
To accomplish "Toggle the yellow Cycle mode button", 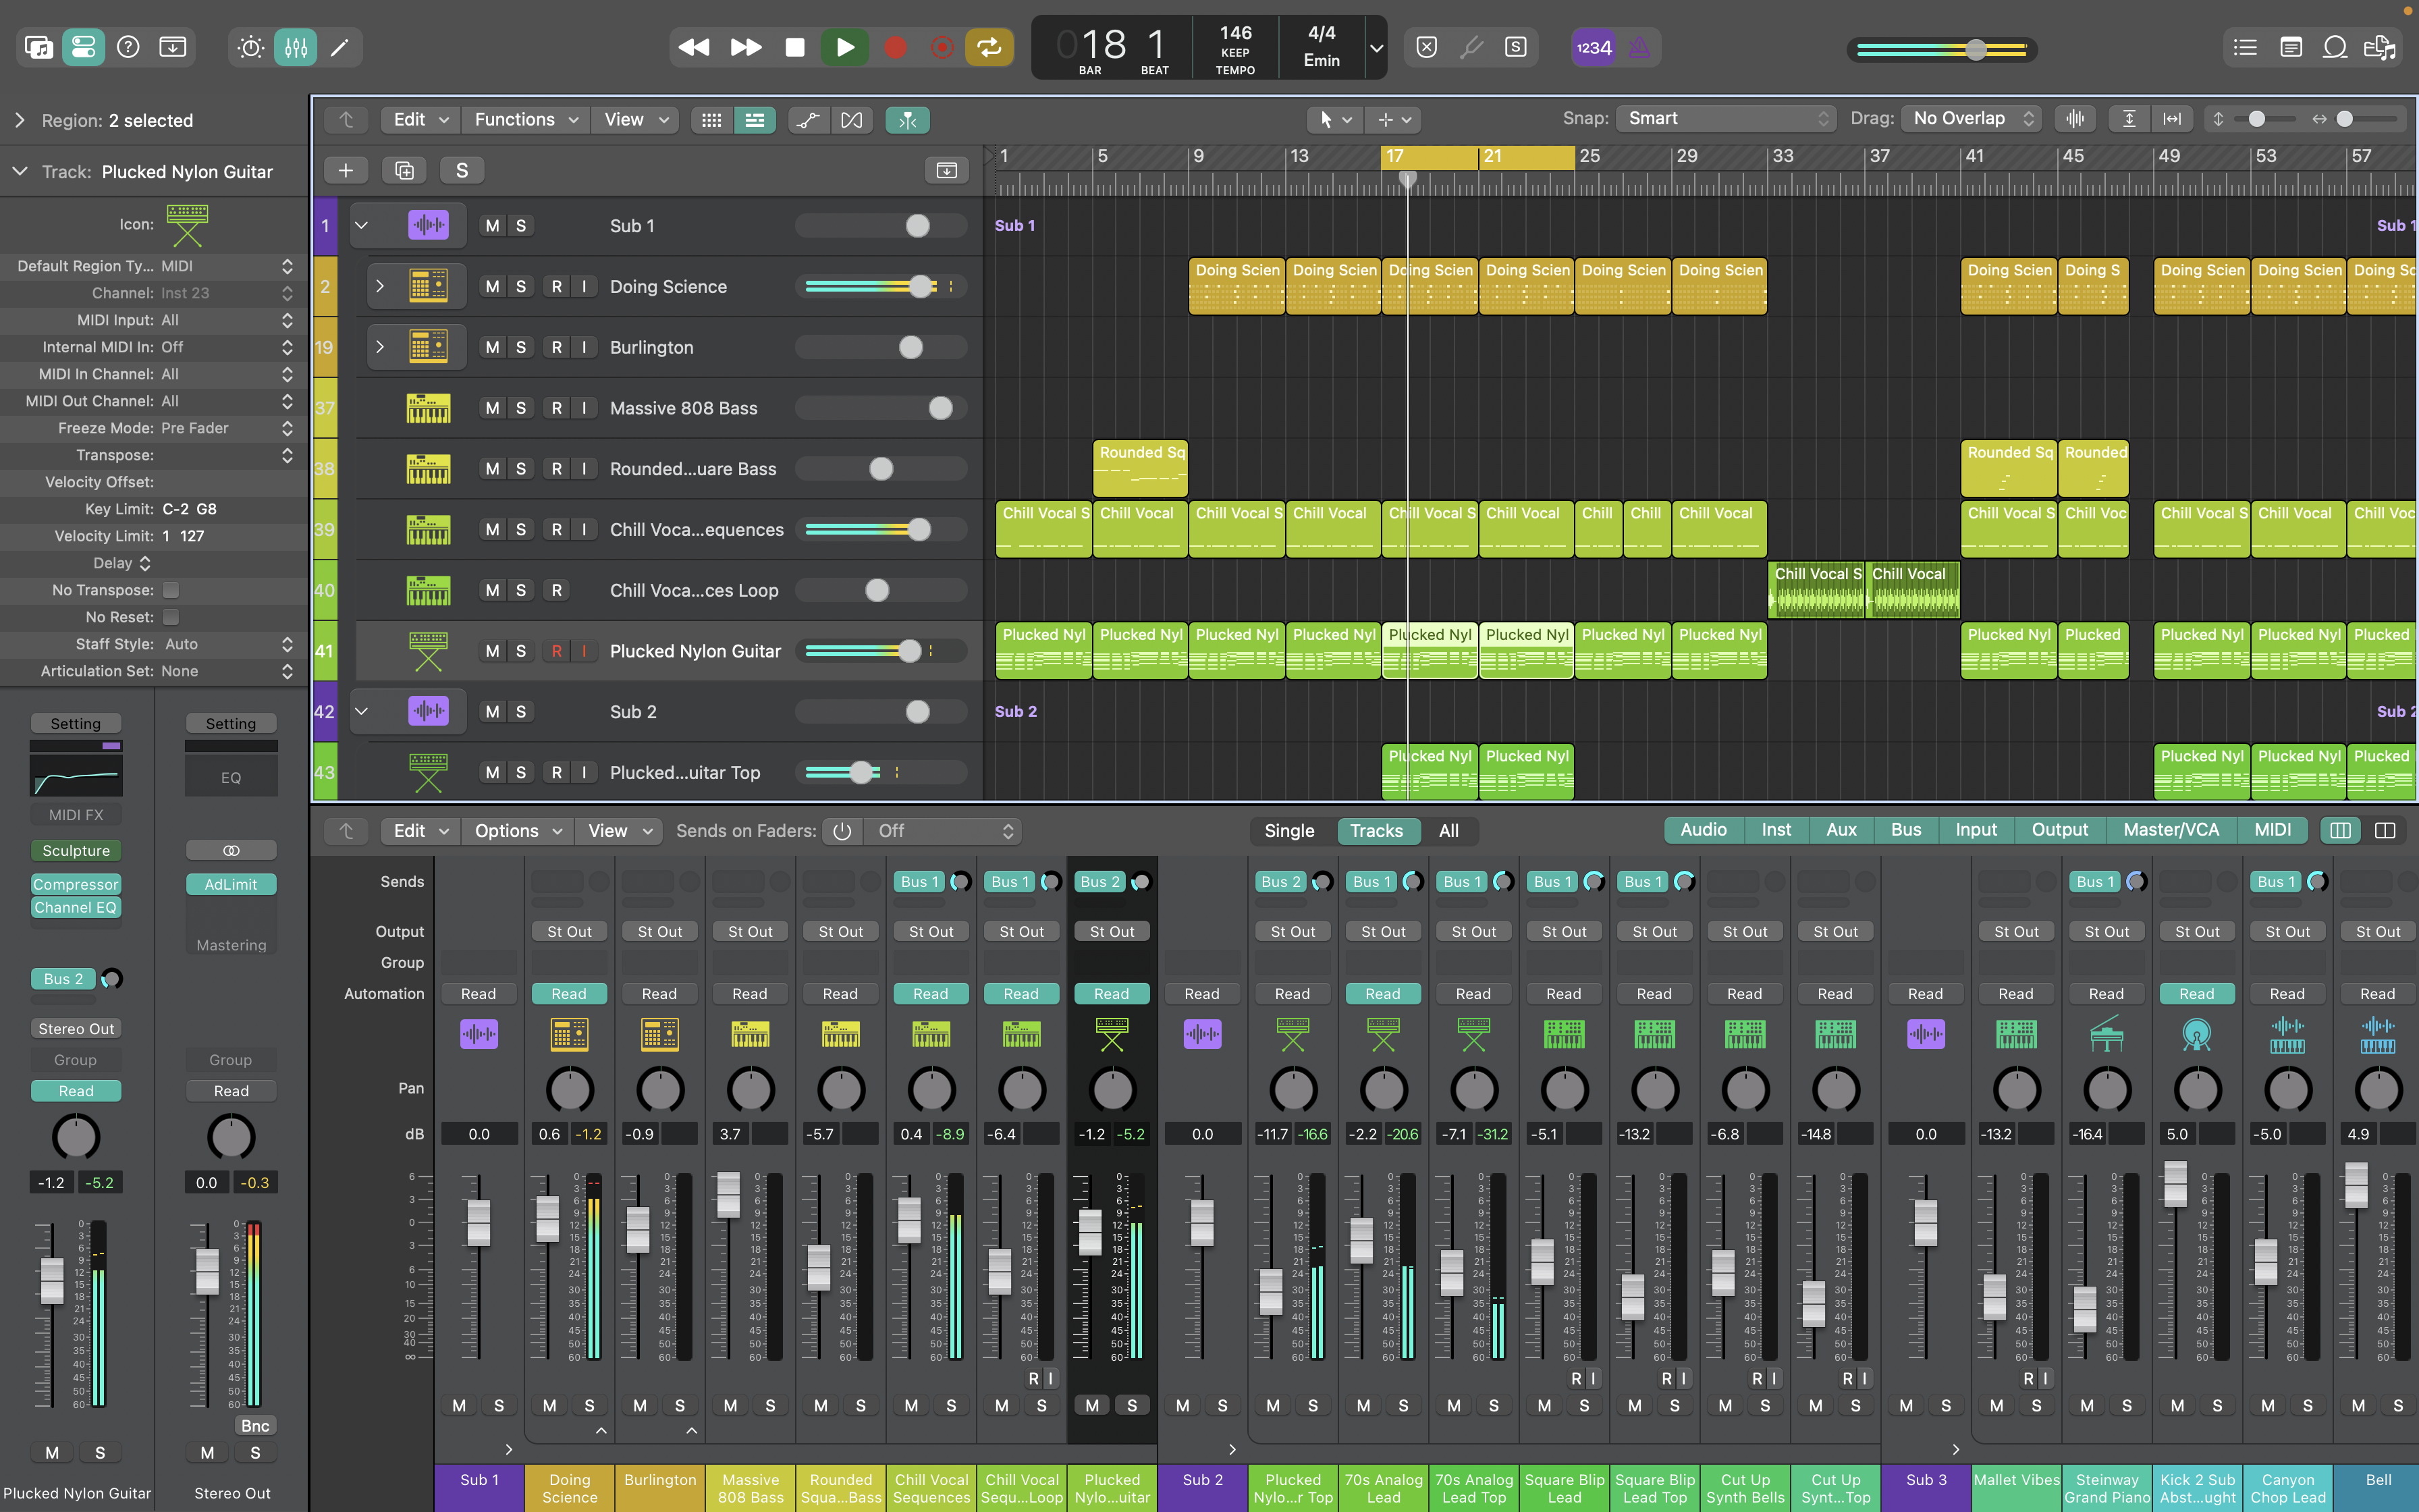I will coord(989,47).
